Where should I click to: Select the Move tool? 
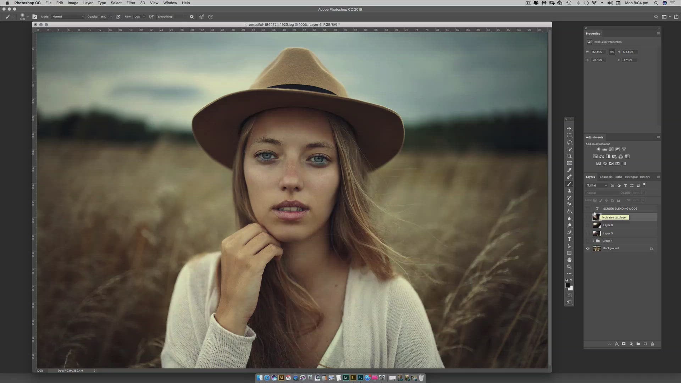pyautogui.click(x=569, y=129)
